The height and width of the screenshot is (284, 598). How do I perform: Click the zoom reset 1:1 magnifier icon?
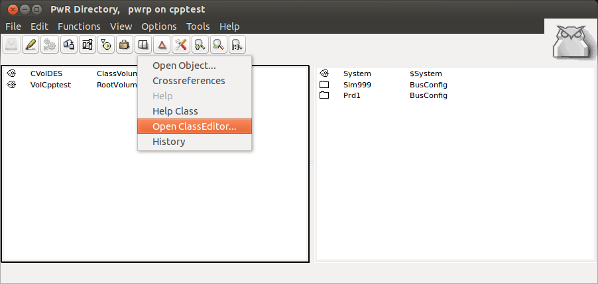237,45
